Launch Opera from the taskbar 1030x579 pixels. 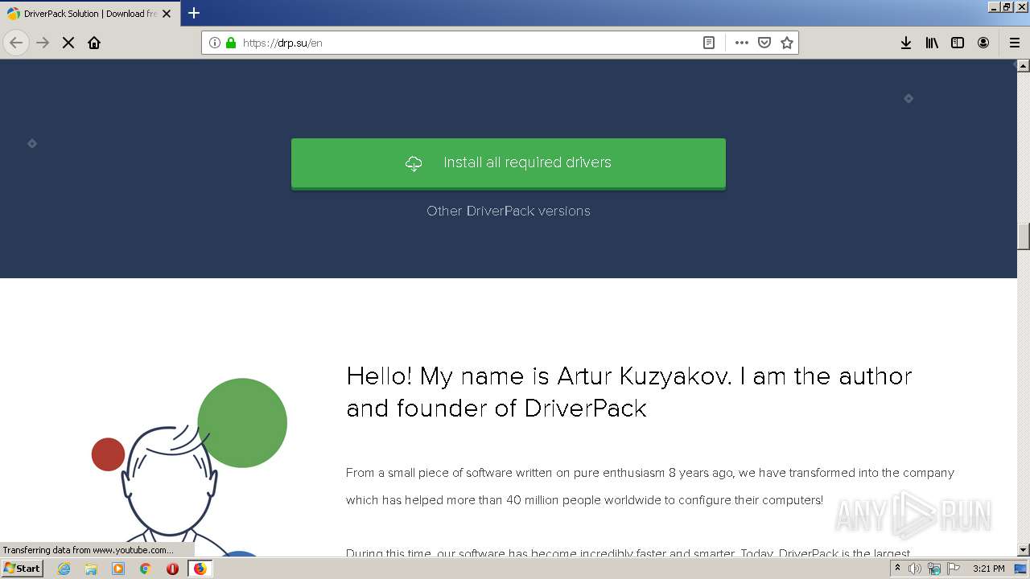(172, 569)
